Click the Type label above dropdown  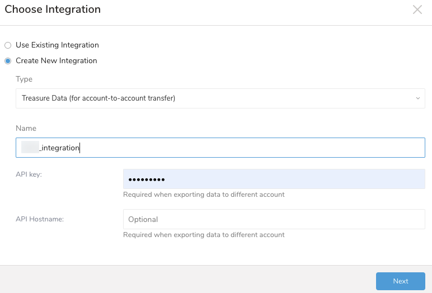pyautogui.click(x=24, y=79)
